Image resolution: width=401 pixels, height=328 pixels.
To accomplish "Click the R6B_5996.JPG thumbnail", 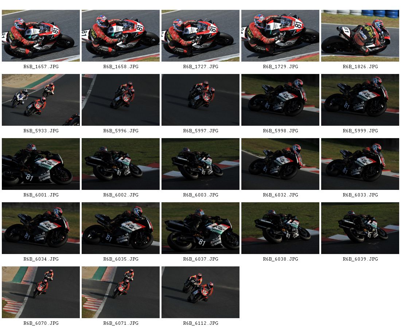I will tap(120, 100).
